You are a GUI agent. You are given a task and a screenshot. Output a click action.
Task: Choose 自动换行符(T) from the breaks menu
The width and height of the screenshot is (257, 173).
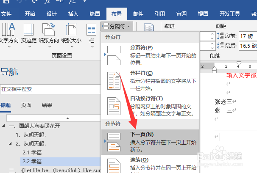(150, 106)
